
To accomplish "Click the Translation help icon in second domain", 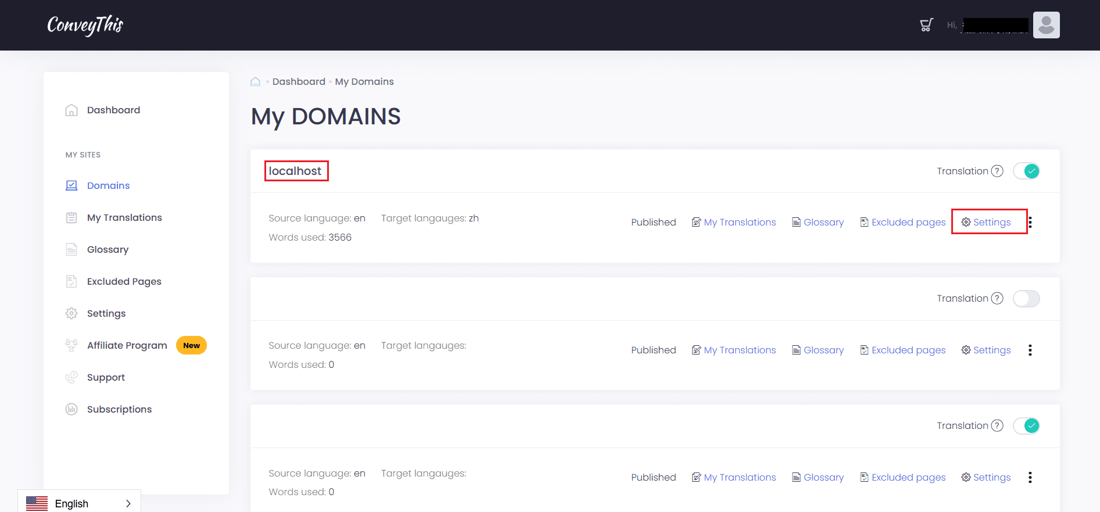I will 997,298.
